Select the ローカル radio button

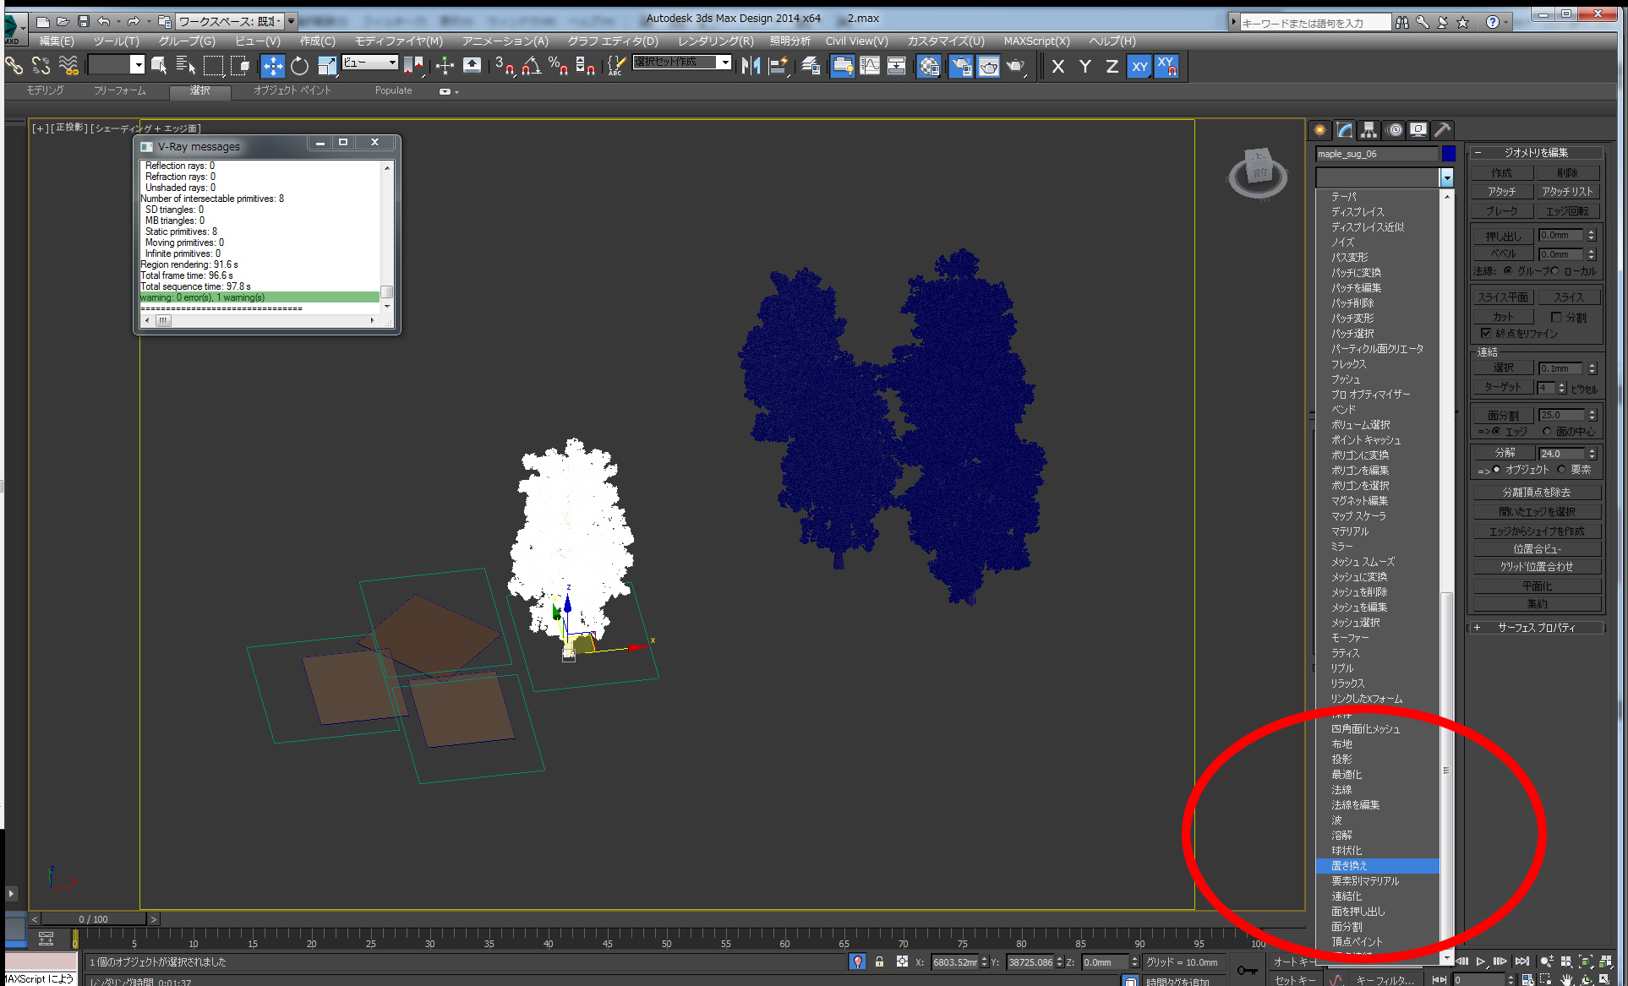point(1555,271)
